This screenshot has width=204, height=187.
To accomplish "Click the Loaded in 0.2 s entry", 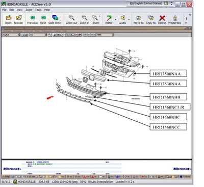I will pos(125,182).
